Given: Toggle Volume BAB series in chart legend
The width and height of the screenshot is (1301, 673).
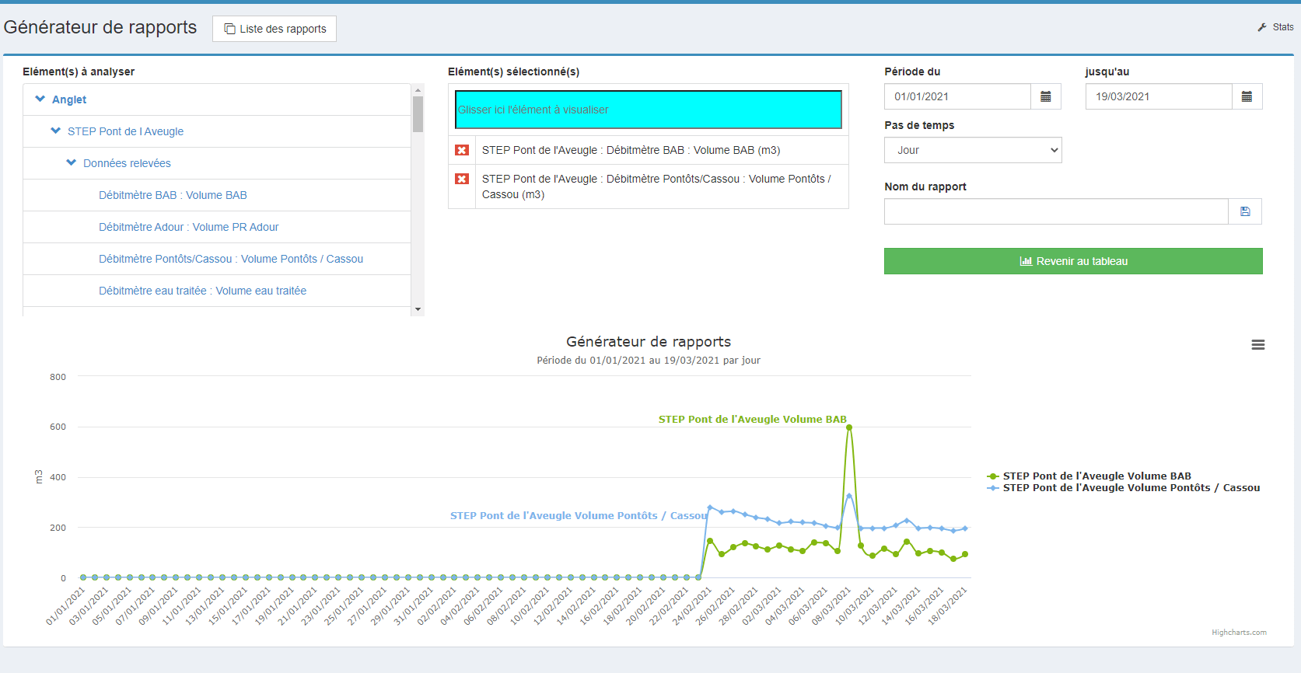Looking at the screenshot, I should pos(1089,476).
